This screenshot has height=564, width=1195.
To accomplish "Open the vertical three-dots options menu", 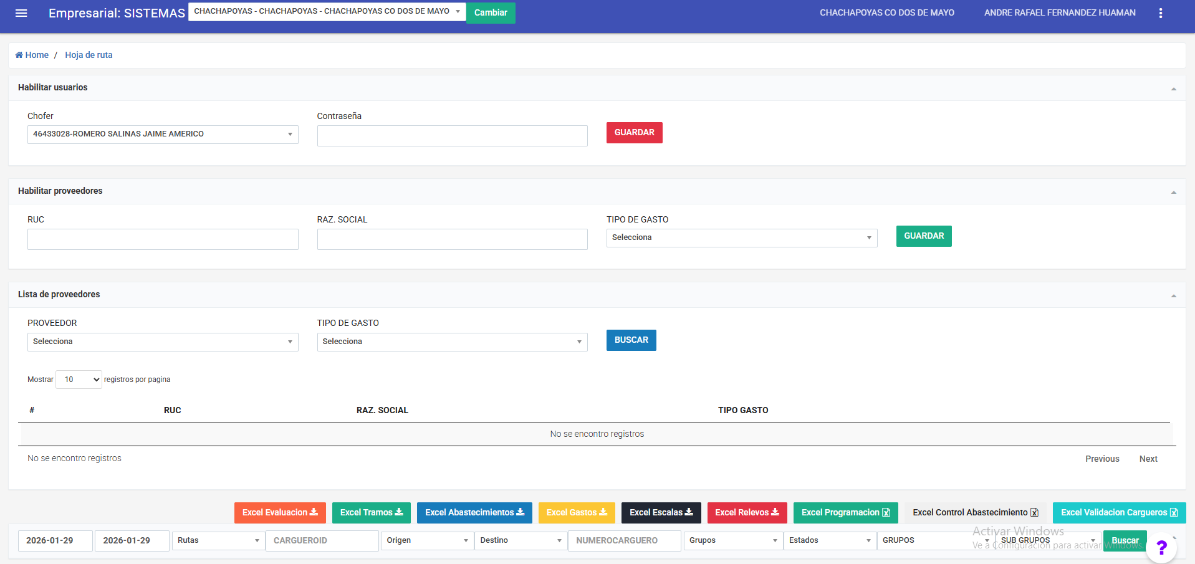I will point(1160,13).
